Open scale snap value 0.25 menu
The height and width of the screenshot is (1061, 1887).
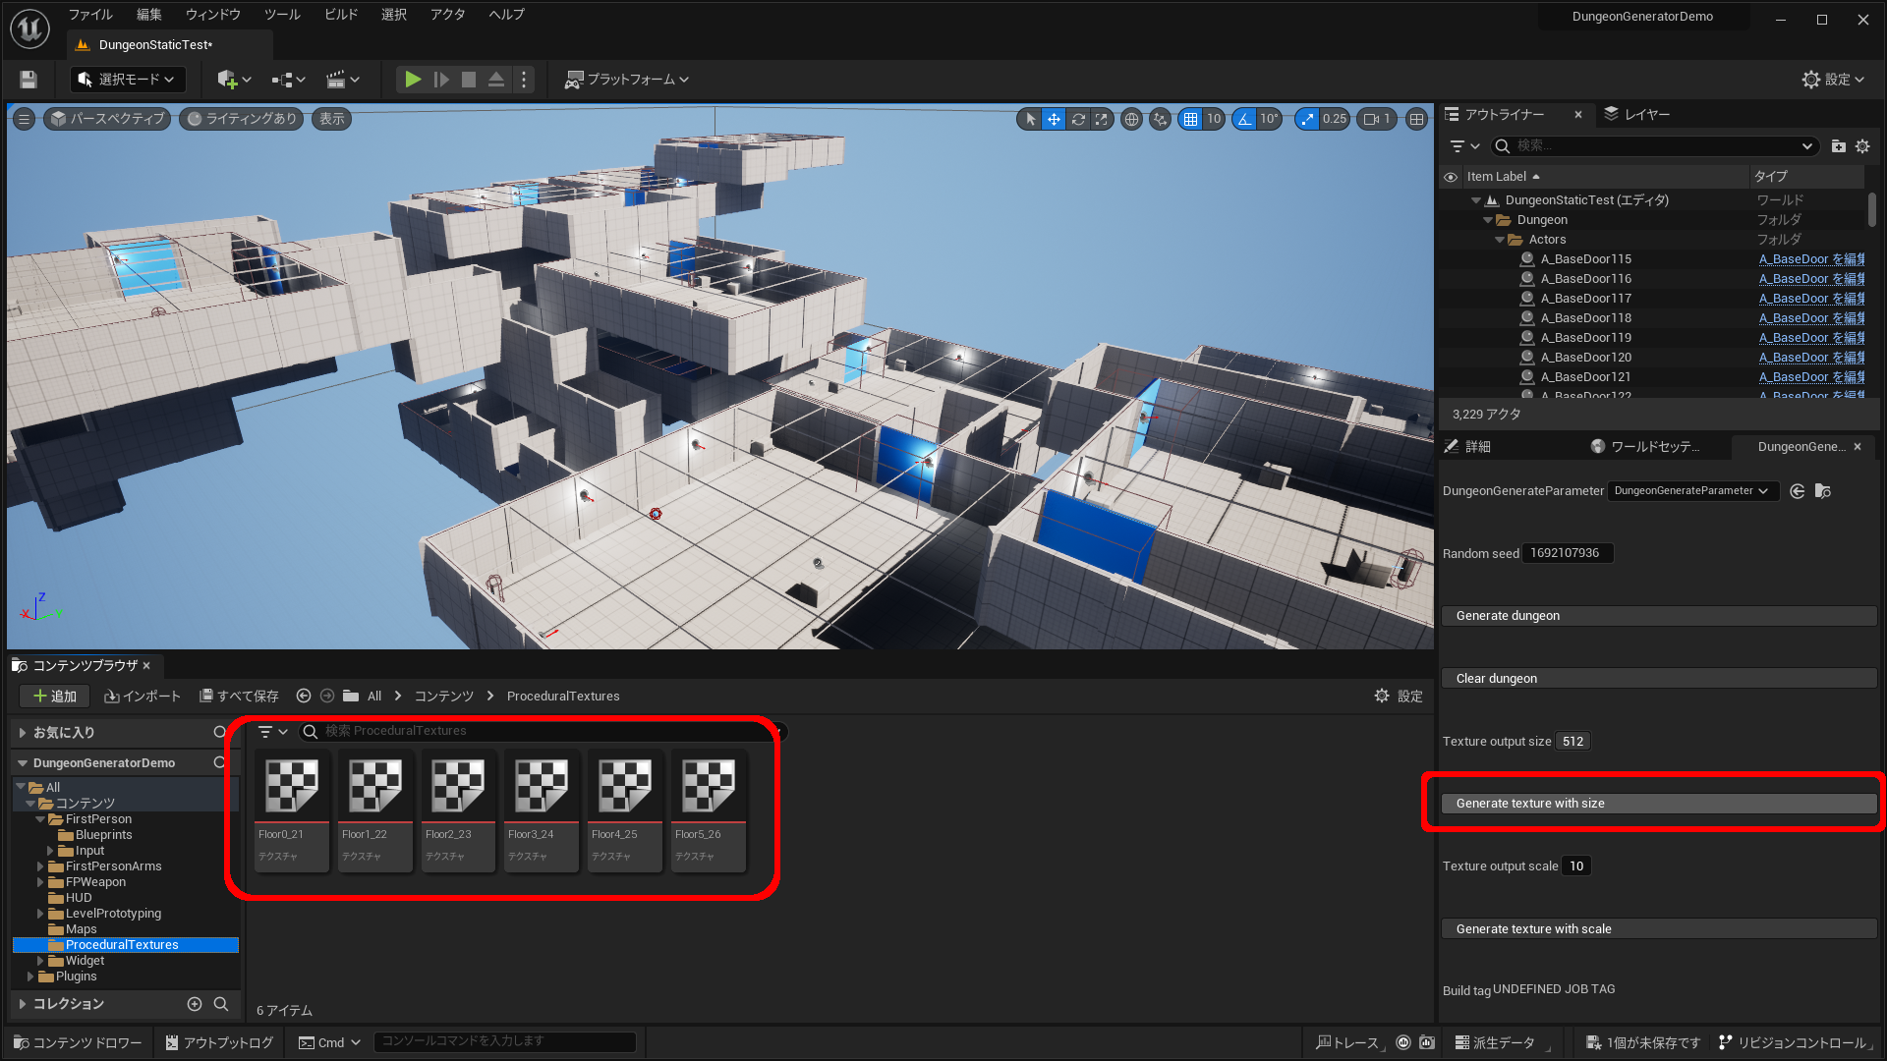pos(1335,119)
